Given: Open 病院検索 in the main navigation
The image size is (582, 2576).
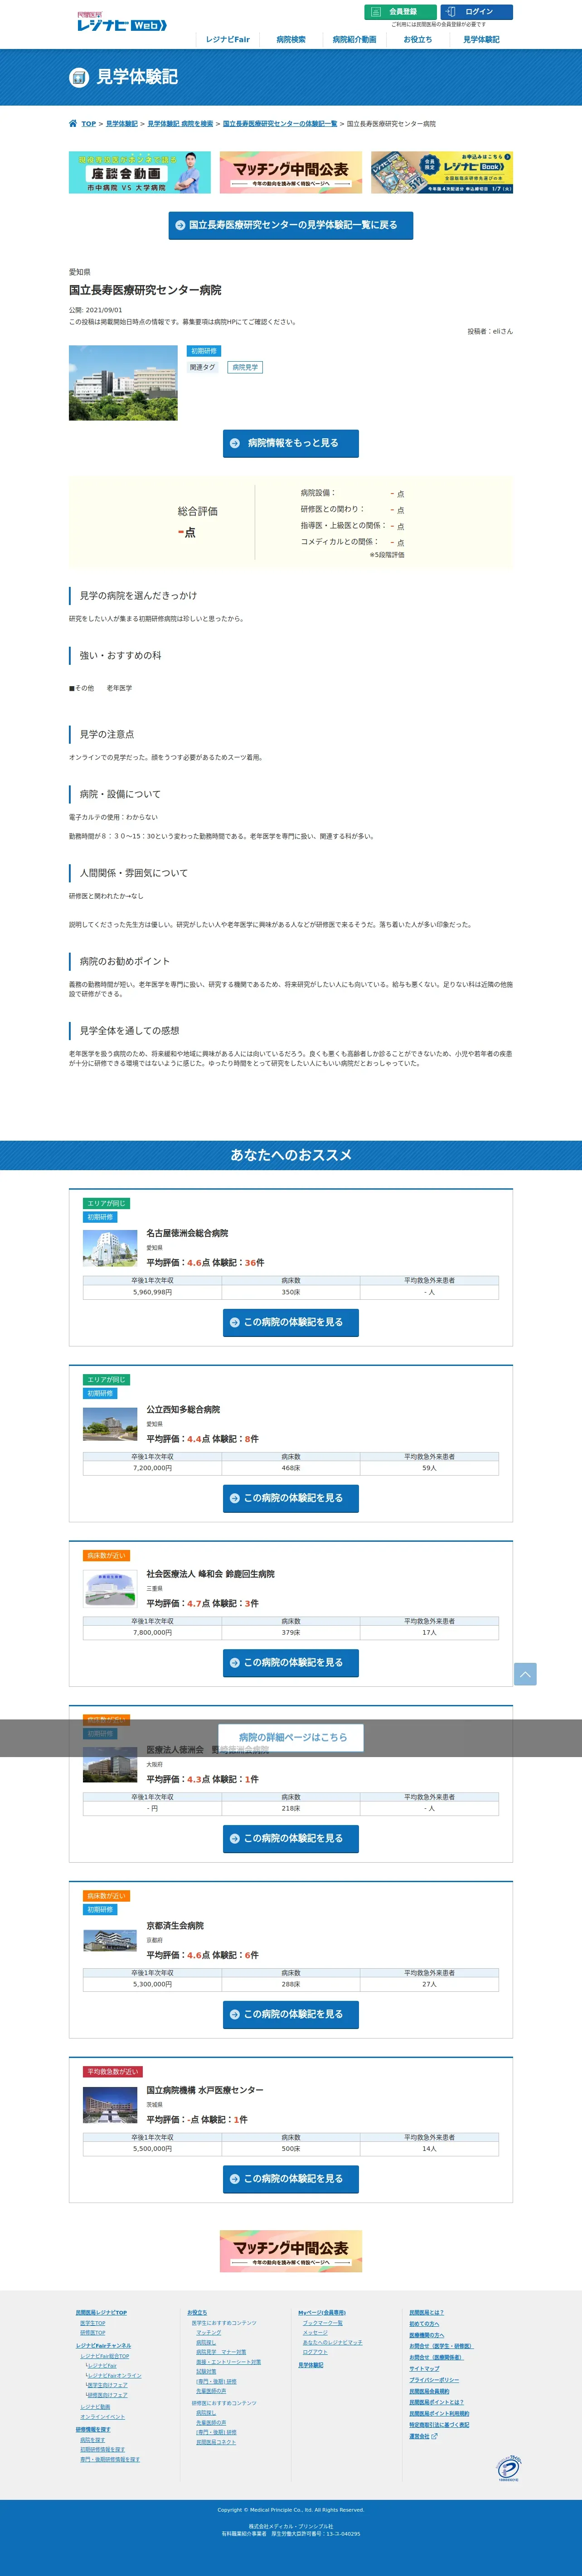Looking at the screenshot, I should coord(291,40).
